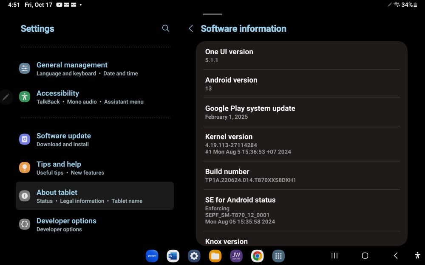Open the Samsung folder on the dock

pyautogui.click(x=215, y=256)
